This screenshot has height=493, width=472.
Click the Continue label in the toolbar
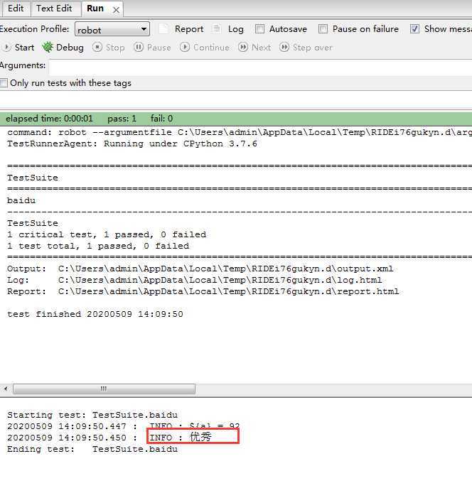[211, 48]
